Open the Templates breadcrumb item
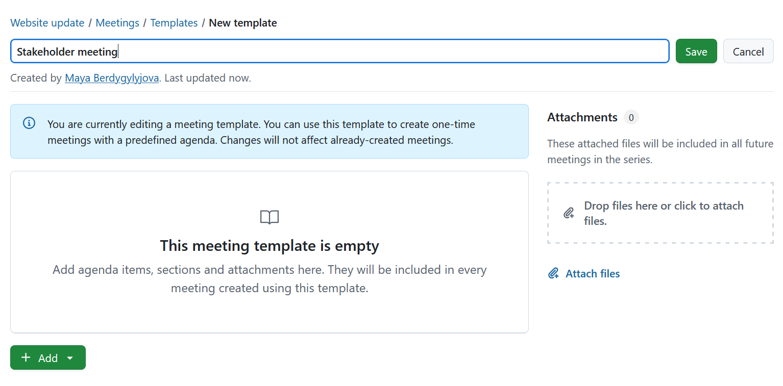Viewport: 783px width, 386px height. click(174, 22)
